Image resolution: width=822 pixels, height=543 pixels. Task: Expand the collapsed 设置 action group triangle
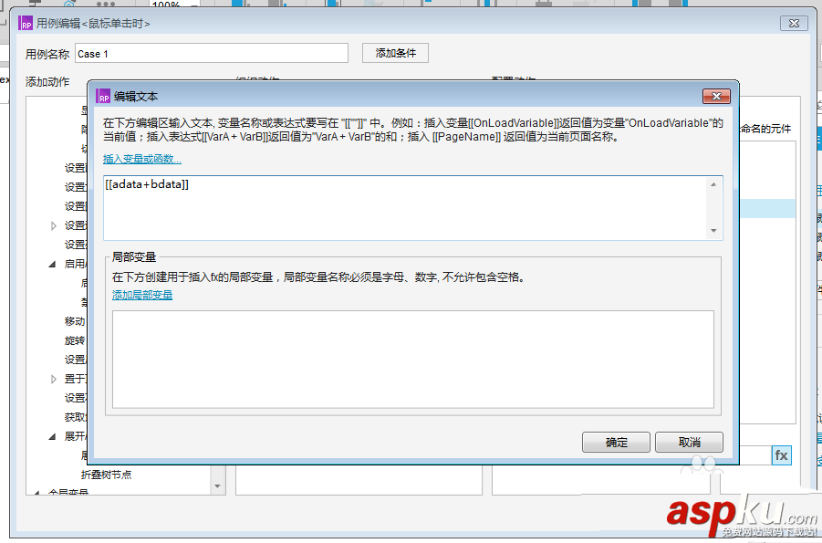tap(53, 225)
